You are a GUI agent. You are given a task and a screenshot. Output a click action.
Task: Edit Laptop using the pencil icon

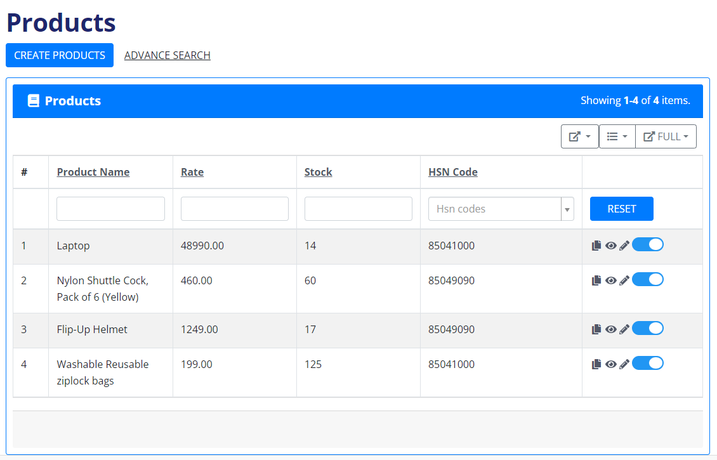(624, 246)
